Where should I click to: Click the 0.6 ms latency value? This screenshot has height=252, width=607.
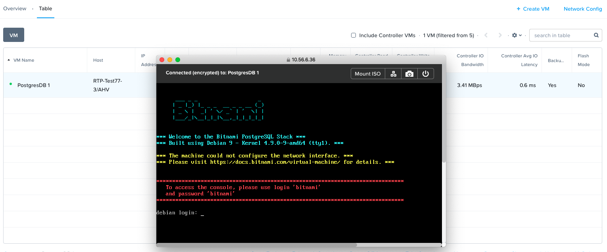pyautogui.click(x=528, y=85)
